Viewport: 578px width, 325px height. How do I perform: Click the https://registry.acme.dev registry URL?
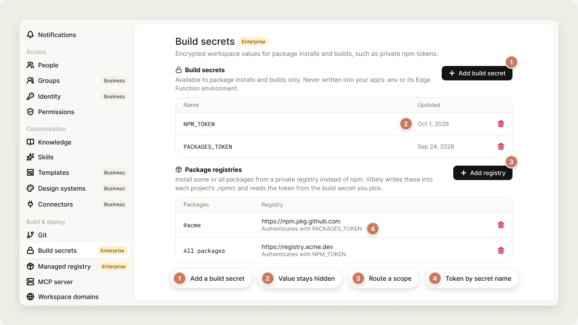pos(297,247)
